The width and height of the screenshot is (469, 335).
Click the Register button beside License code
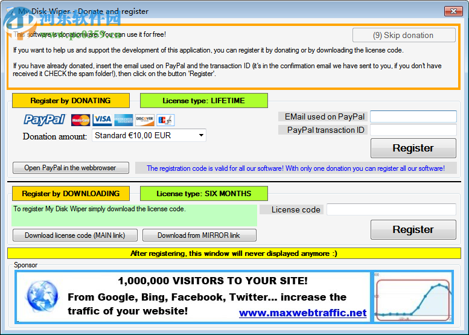tap(413, 229)
